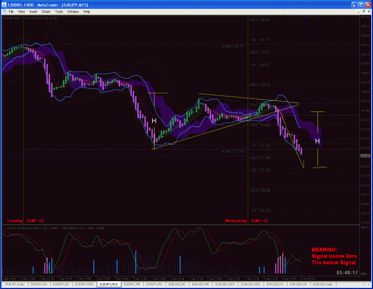Viewport: 373px width, 289px height.
Task: Click the 'Signal below Zero' label
Action: (334, 256)
